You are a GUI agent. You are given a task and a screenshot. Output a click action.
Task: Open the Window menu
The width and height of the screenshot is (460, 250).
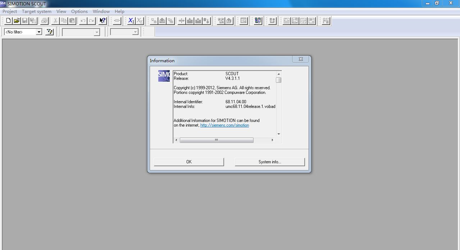pos(101,12)
